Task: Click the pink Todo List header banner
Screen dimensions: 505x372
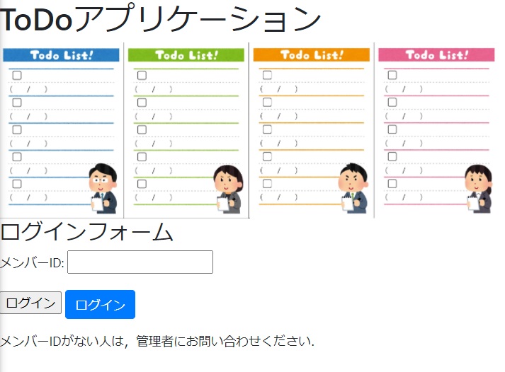Action: [435, 54]
